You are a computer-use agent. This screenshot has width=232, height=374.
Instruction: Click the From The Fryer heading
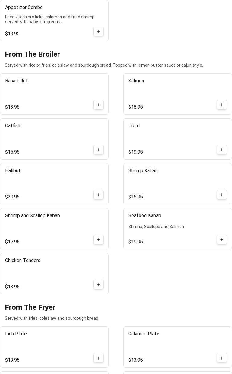tap(30, 307)
